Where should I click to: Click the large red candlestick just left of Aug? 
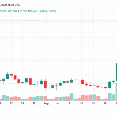click(45, 84)
